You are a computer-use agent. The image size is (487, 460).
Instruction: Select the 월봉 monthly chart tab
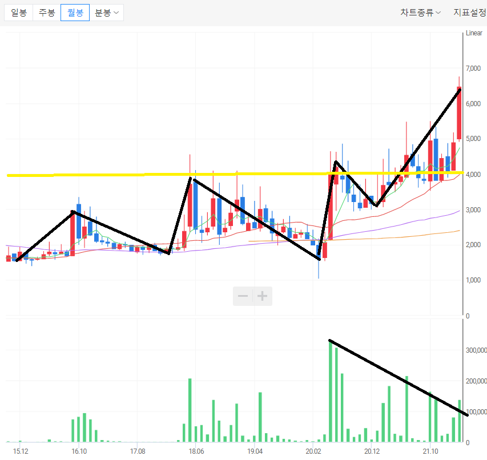click(75, 13)
